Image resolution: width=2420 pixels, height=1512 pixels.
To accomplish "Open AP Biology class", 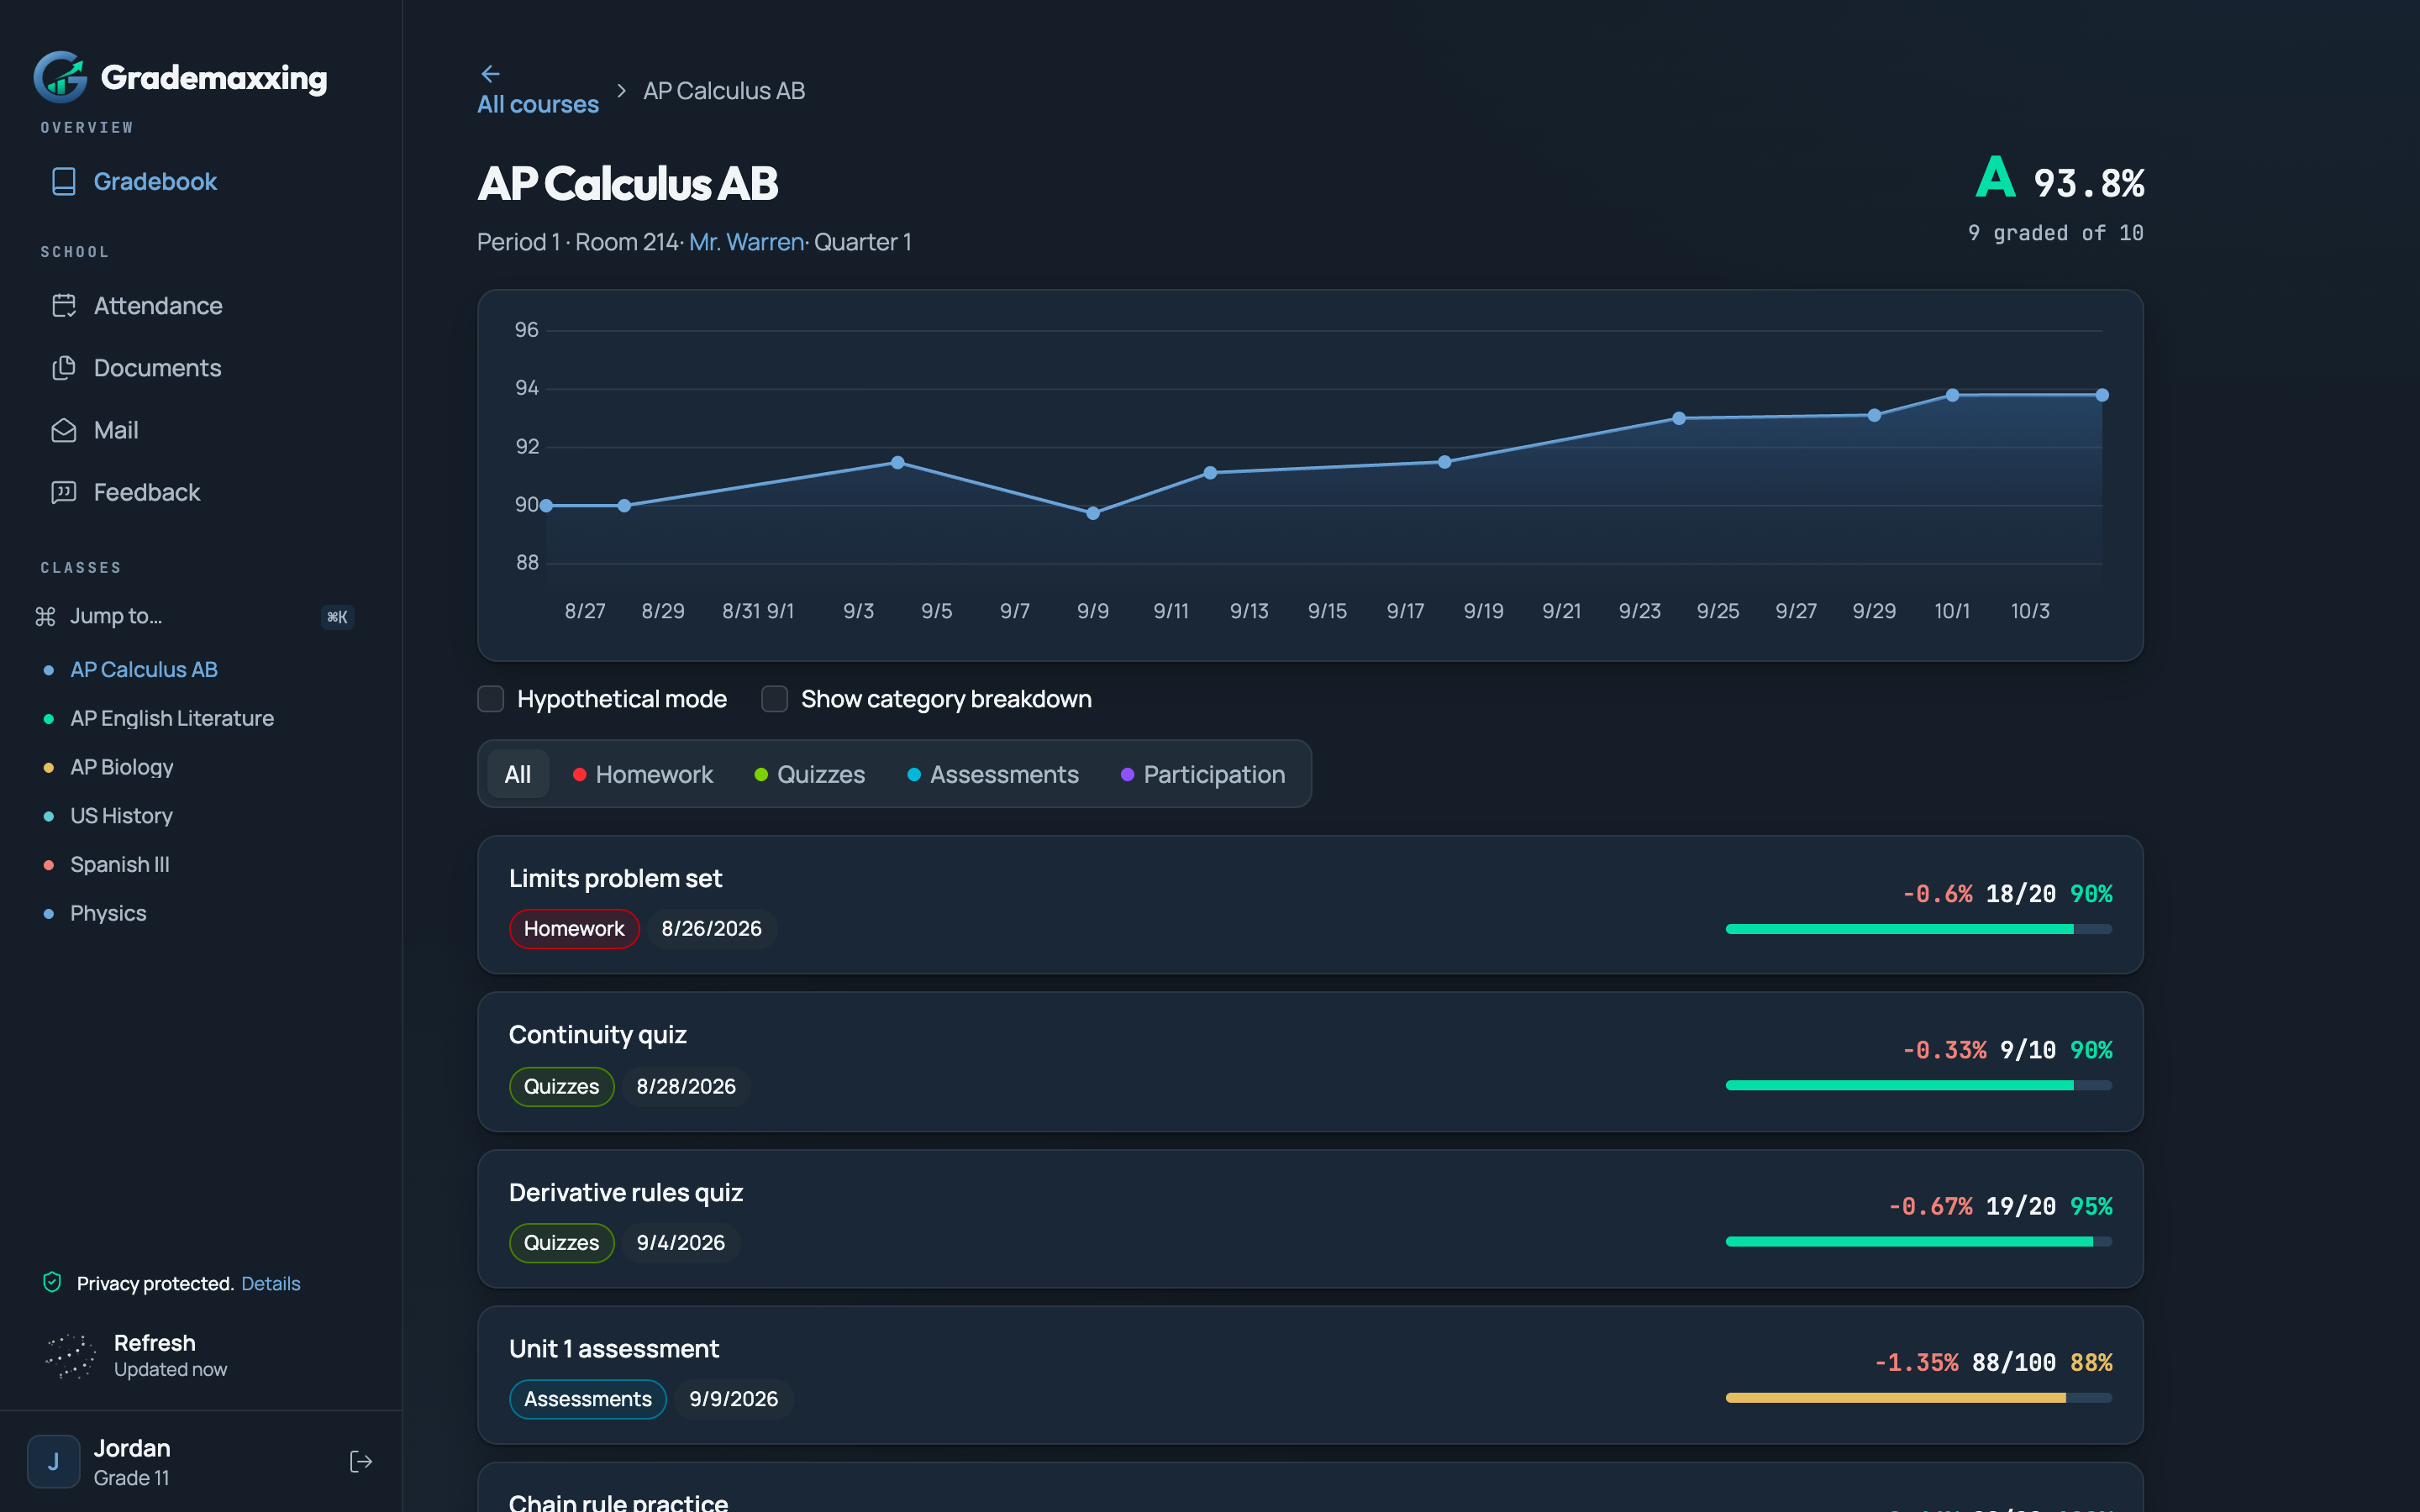I will [x=121, y=767].
